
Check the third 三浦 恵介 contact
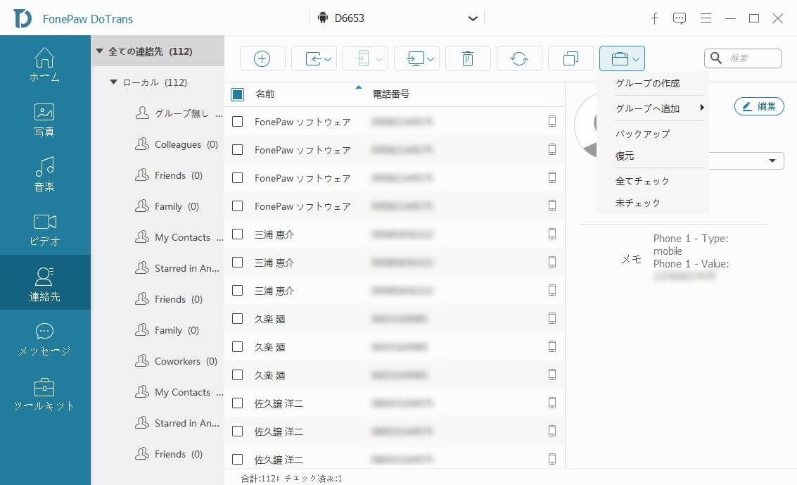coord(237,290)
